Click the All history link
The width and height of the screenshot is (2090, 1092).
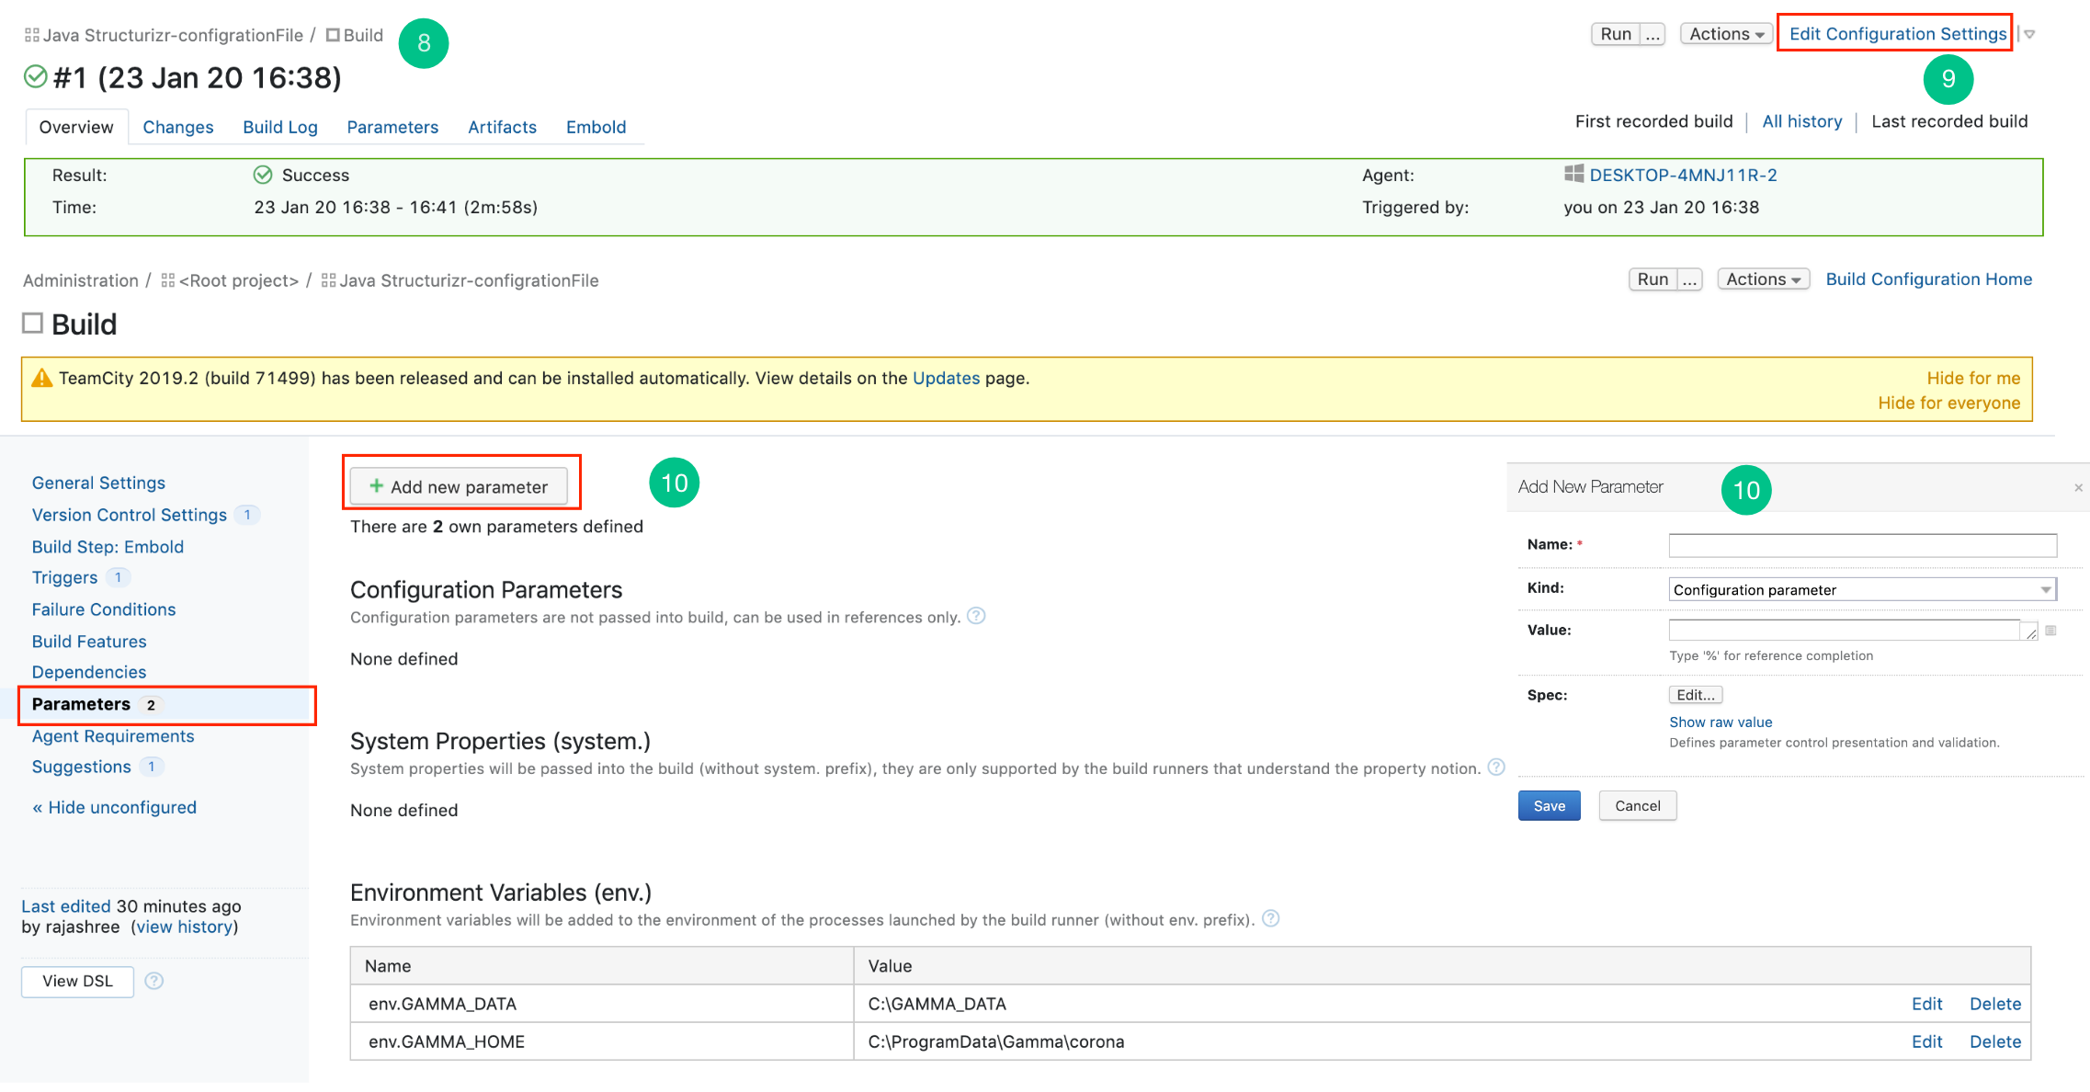point(1801,121)
